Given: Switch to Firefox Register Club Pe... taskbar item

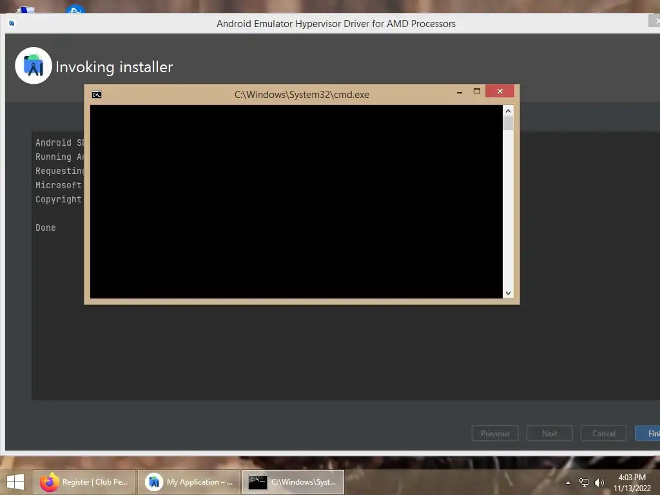Looking at the screenshot, I should [x=84, y=482].
